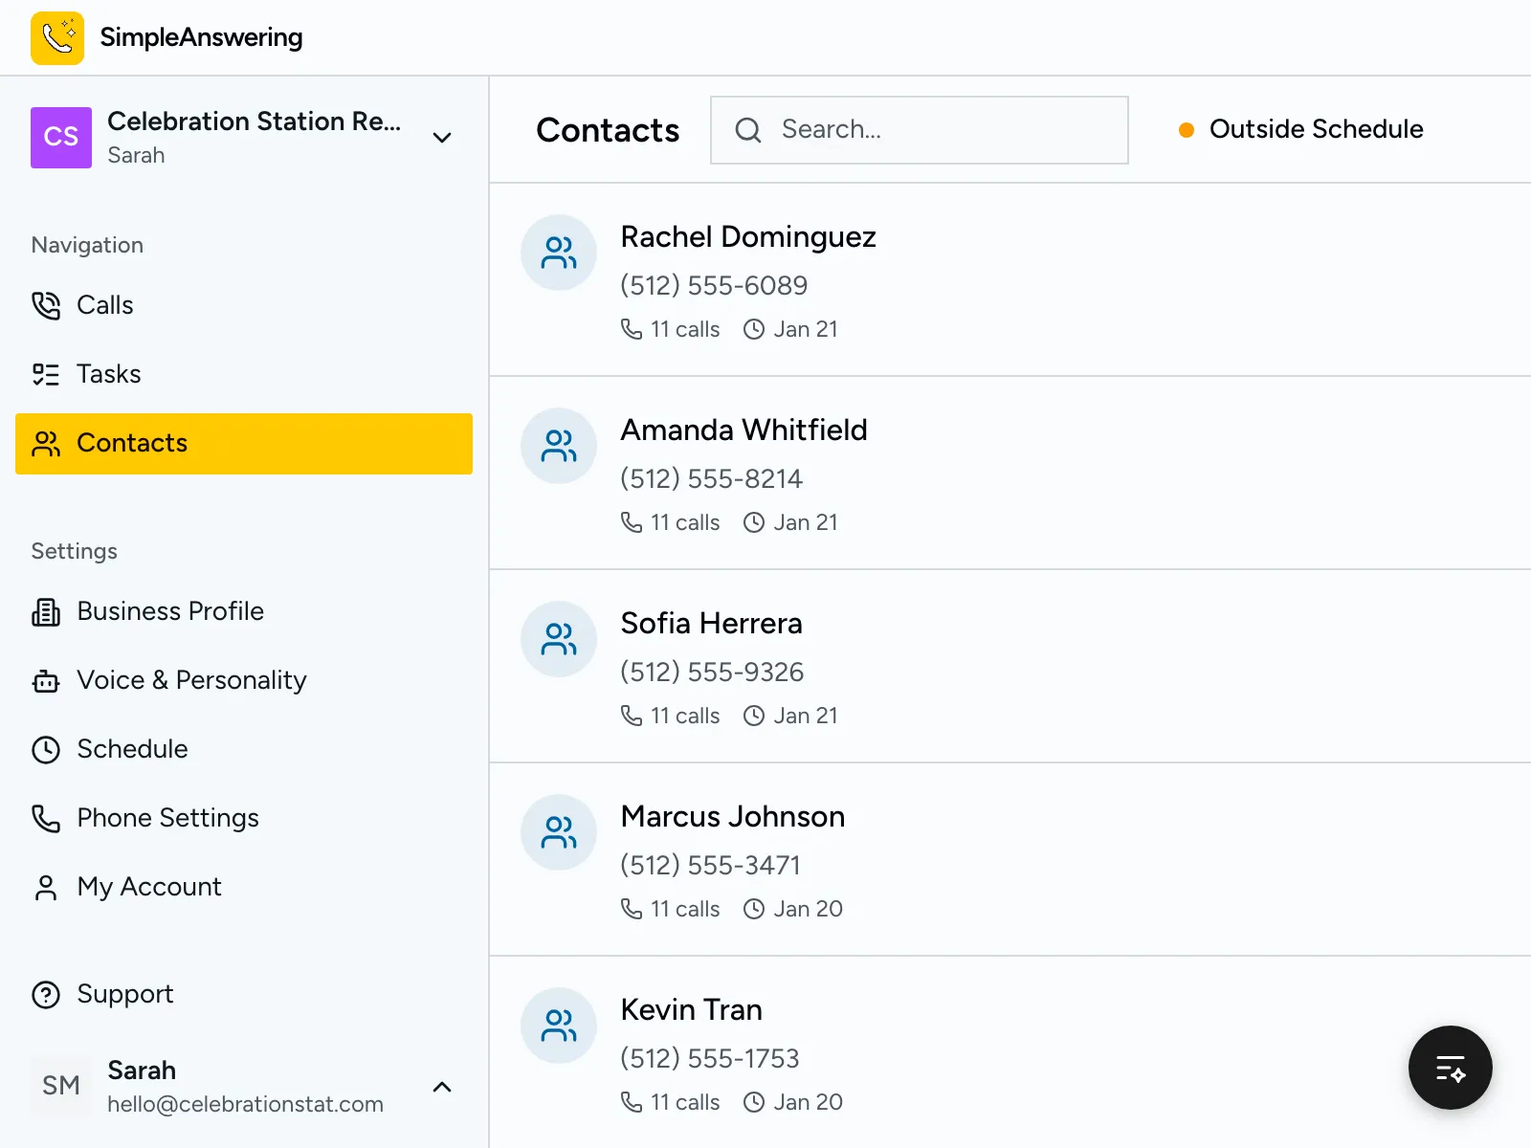The height and width of the screenshot is (1148, 1531).
Task: Click Marcus Johnson's contact avatar icon
Action: tap(559, 832)
